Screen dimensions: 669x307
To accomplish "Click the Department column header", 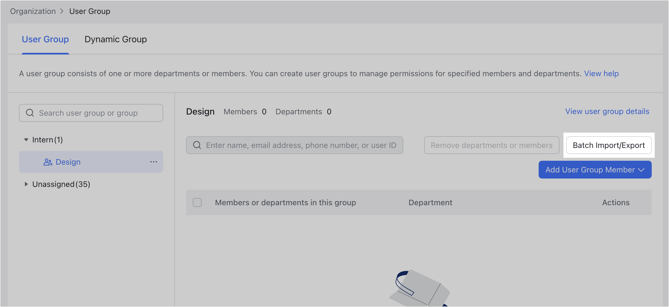I will pos(430,202).
